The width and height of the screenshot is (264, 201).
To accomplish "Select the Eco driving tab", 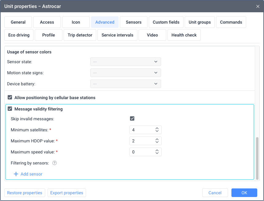I will tap(19, 35).
